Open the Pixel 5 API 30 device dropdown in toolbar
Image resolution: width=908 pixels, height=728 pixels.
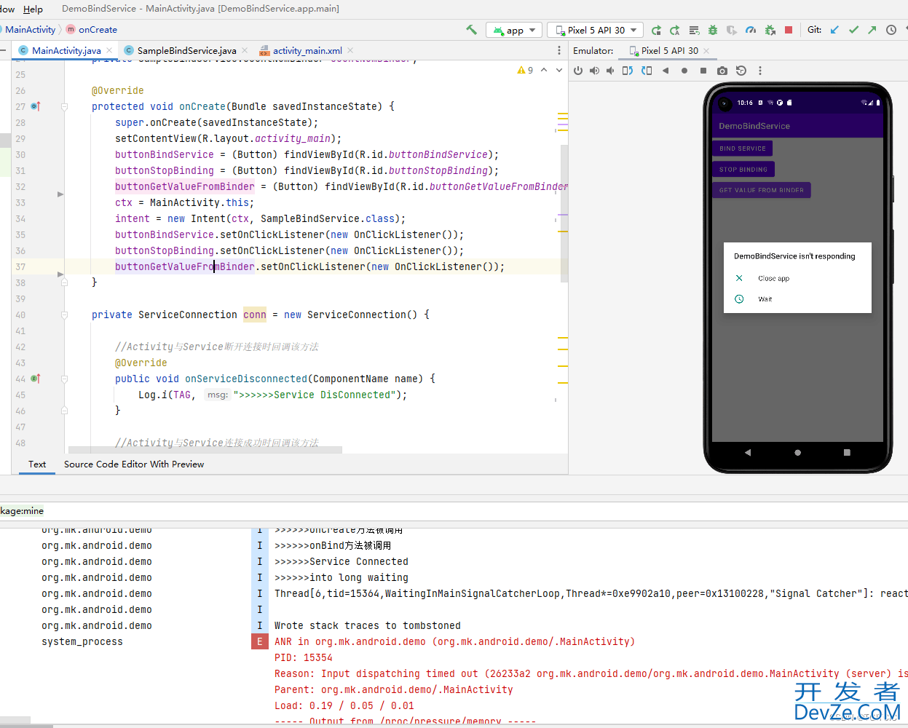tap(596, 30)
